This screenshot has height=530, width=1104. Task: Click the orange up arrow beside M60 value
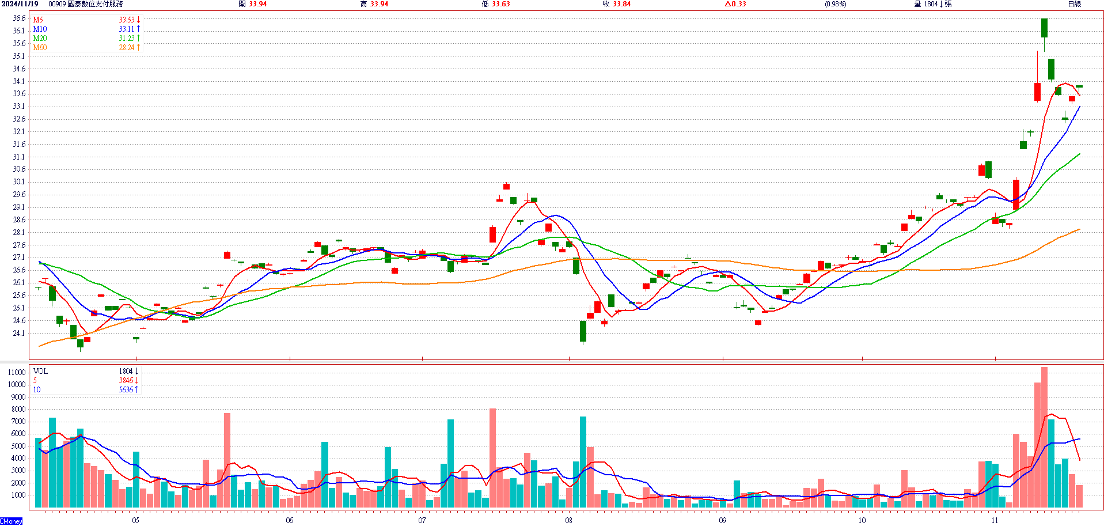point(138,47)
